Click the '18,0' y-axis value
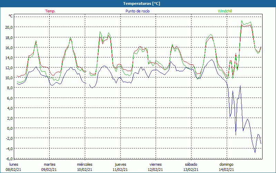The image size is (276, 173). point(9,38)
